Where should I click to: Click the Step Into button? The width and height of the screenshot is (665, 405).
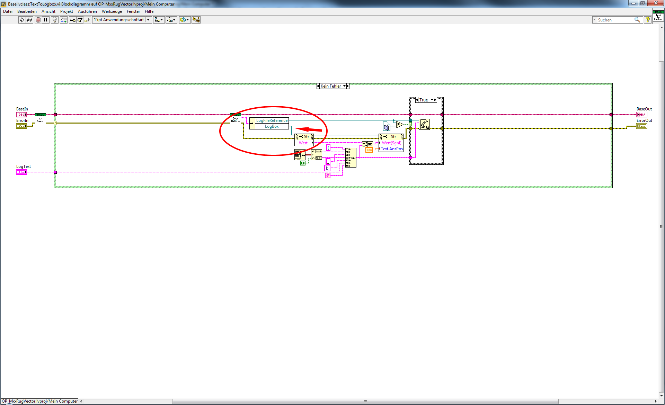coord(72,20)
